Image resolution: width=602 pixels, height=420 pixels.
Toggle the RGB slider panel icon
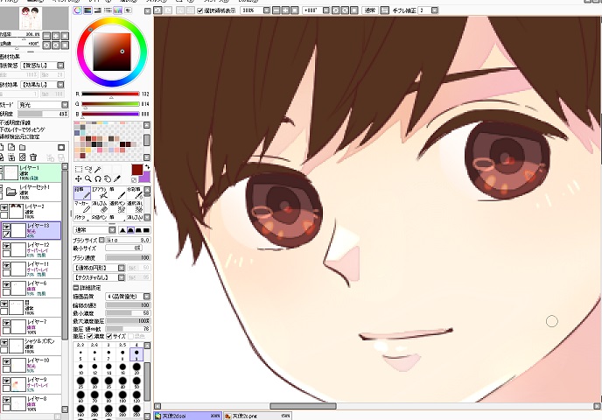click(87, 10)
